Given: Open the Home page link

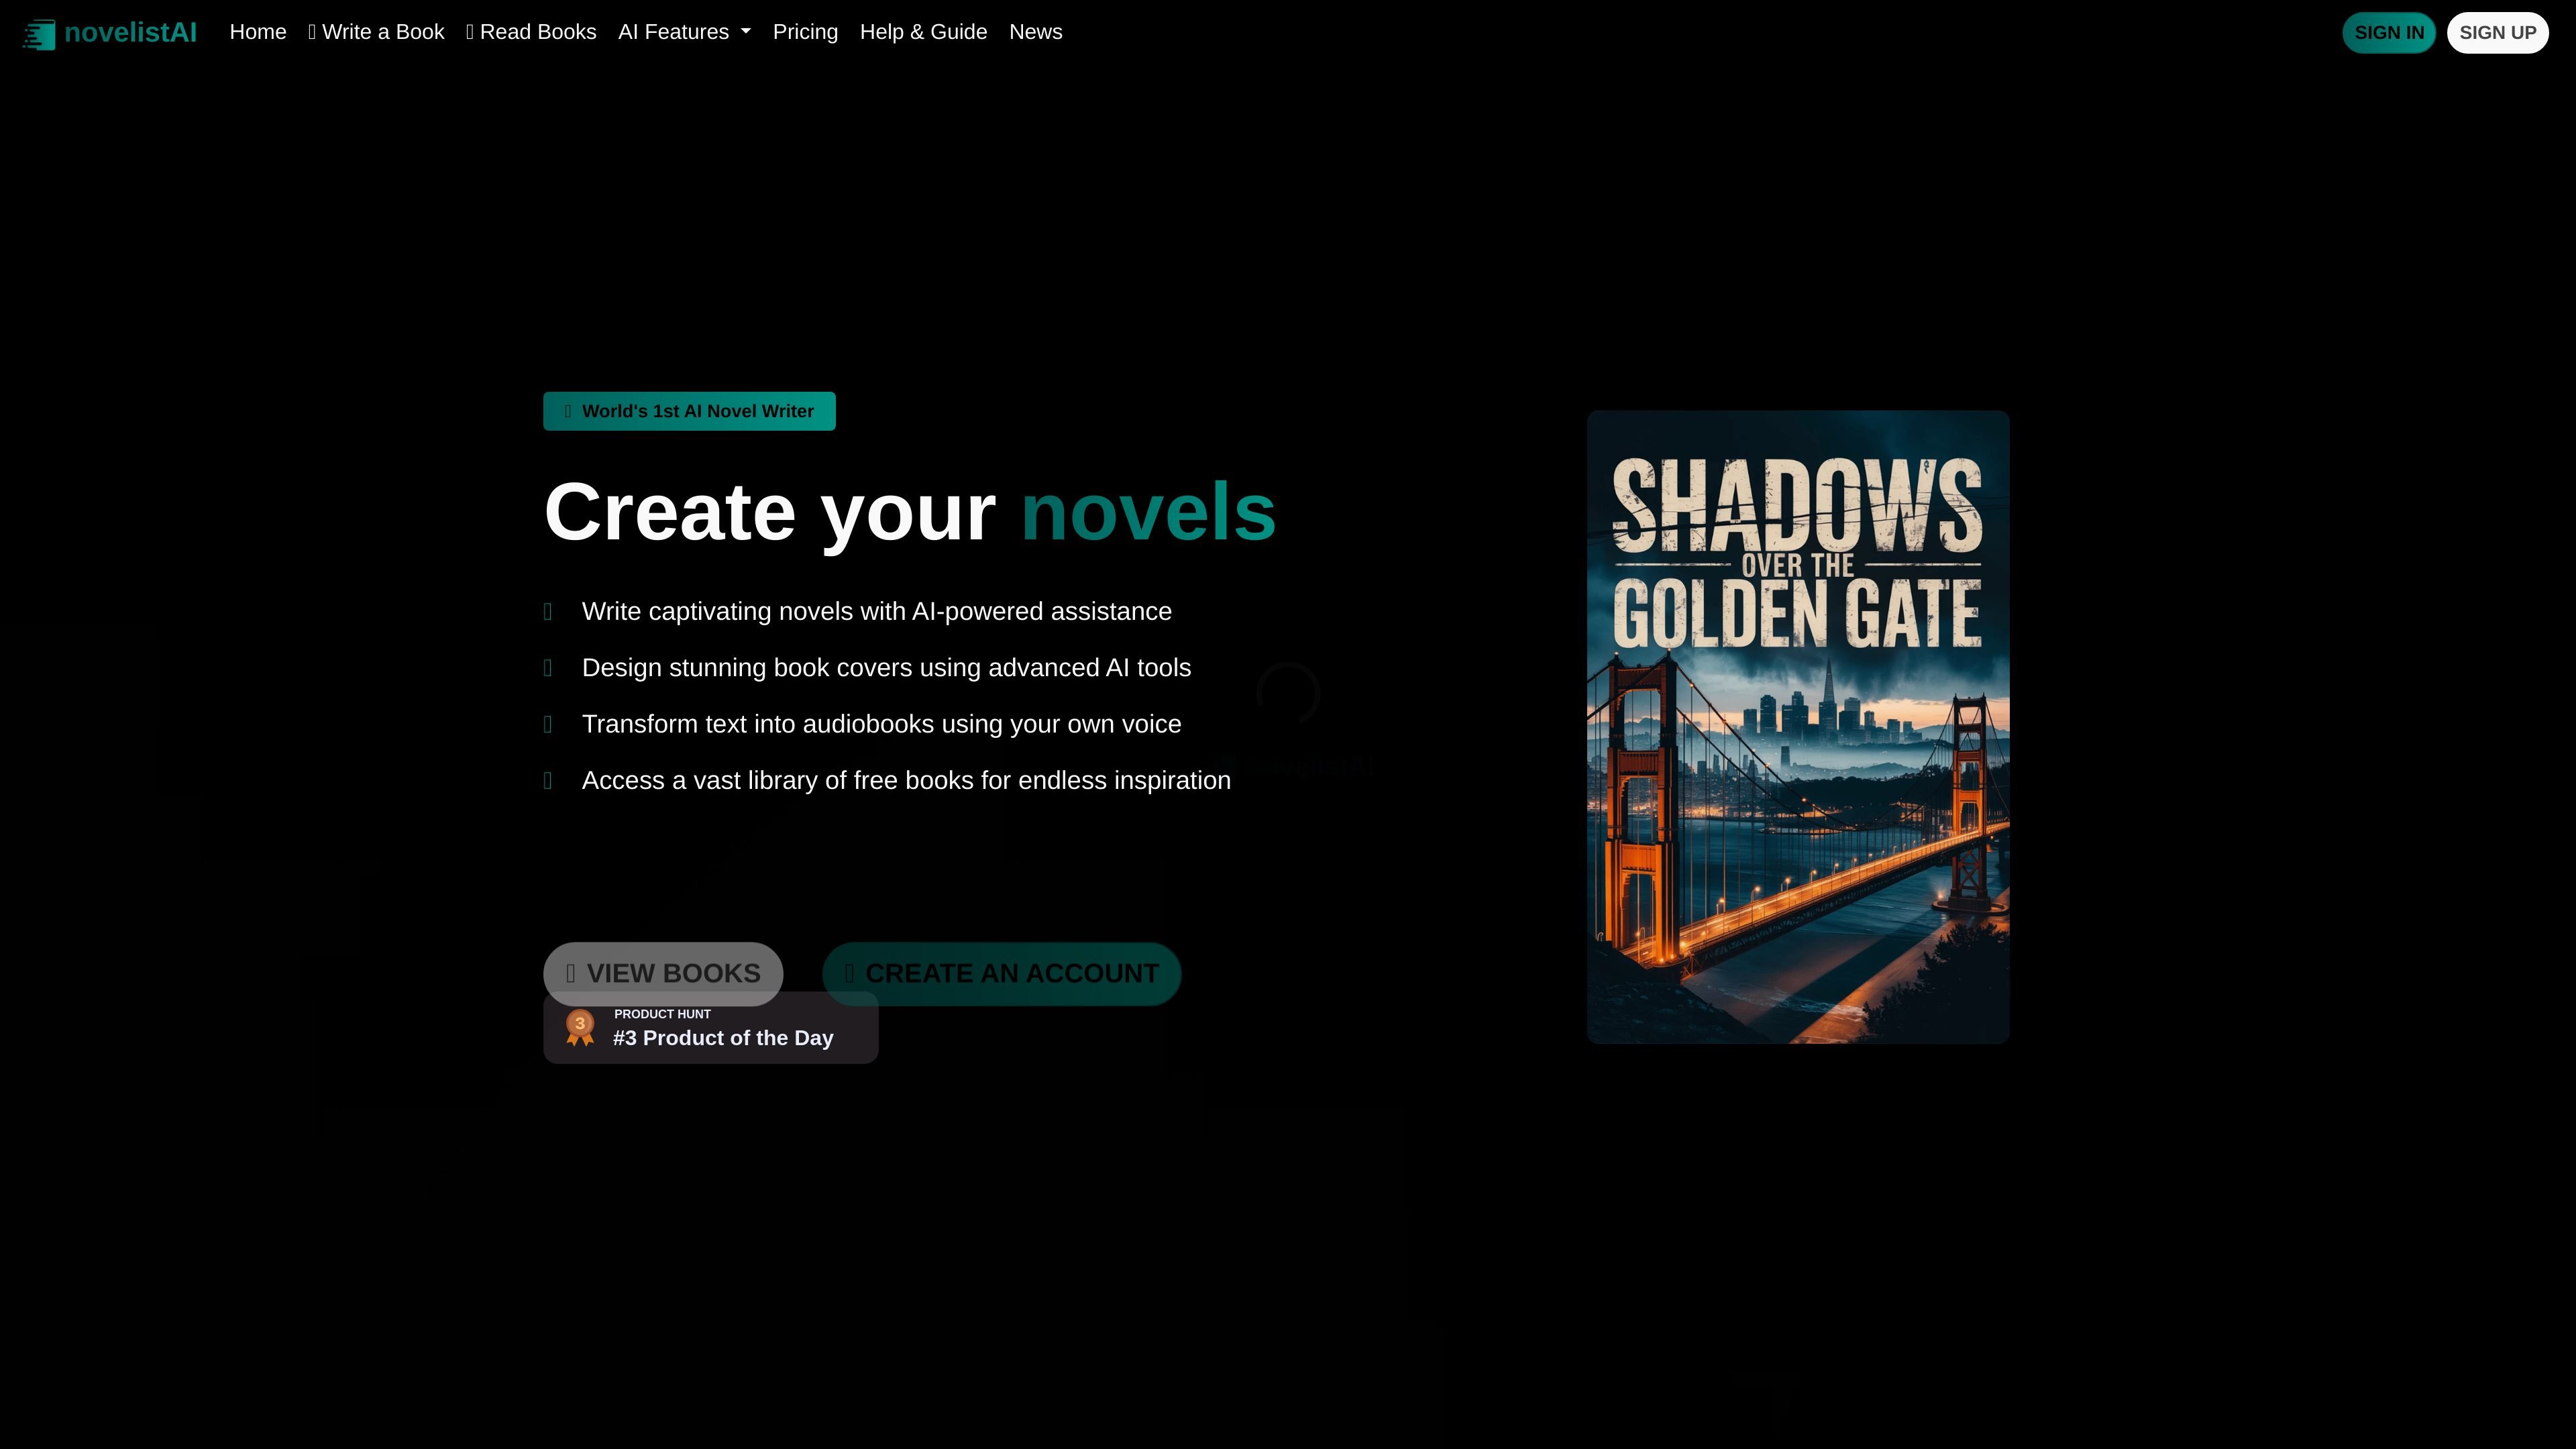Looking at the screenshot, I should point(258,32).
